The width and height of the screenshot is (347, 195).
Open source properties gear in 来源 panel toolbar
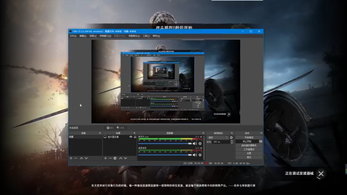tap(115, 158)
